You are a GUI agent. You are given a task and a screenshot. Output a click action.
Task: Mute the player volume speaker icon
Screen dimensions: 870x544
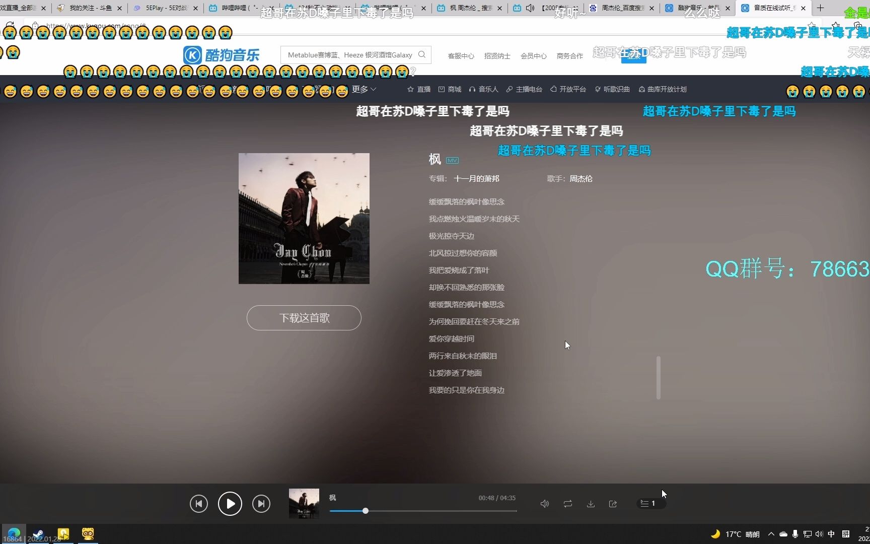point(545,504)
